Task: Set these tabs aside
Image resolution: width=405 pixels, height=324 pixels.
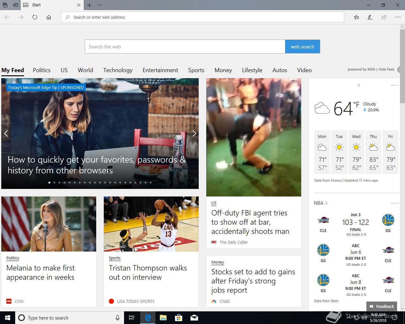Action: coord(15,5)
